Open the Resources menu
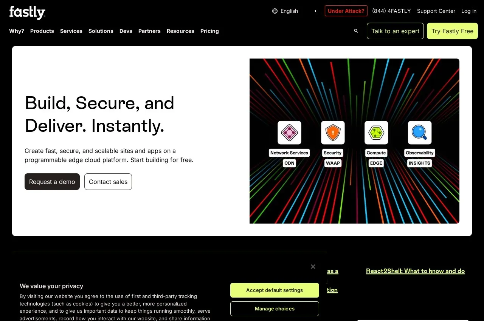The width and height of the screenshot is (484, 321). pyautogui.click(x=180, y=31)
